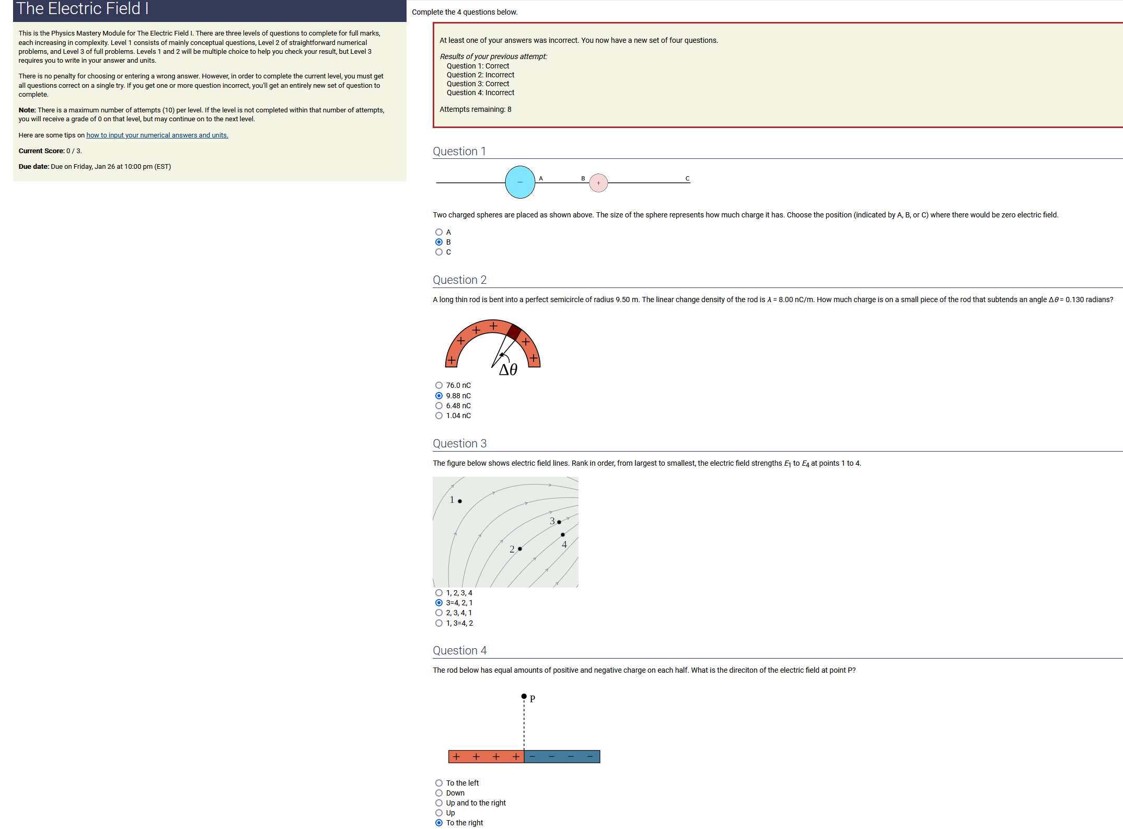Choose 6.48 nC for Question 2
The image size is (1123, 829).
[439, 406]
